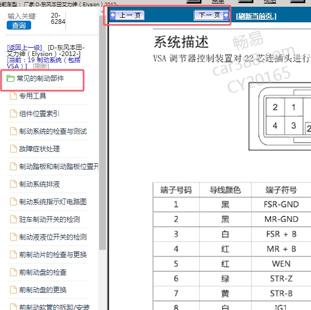Click the FSR + B table cell
Viewport: 311px width, 310px height.
point(281,234)
